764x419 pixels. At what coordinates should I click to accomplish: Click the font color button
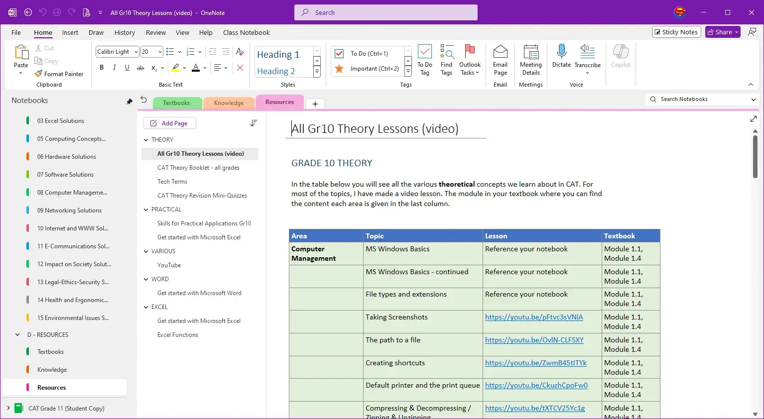tap(196, 68)
